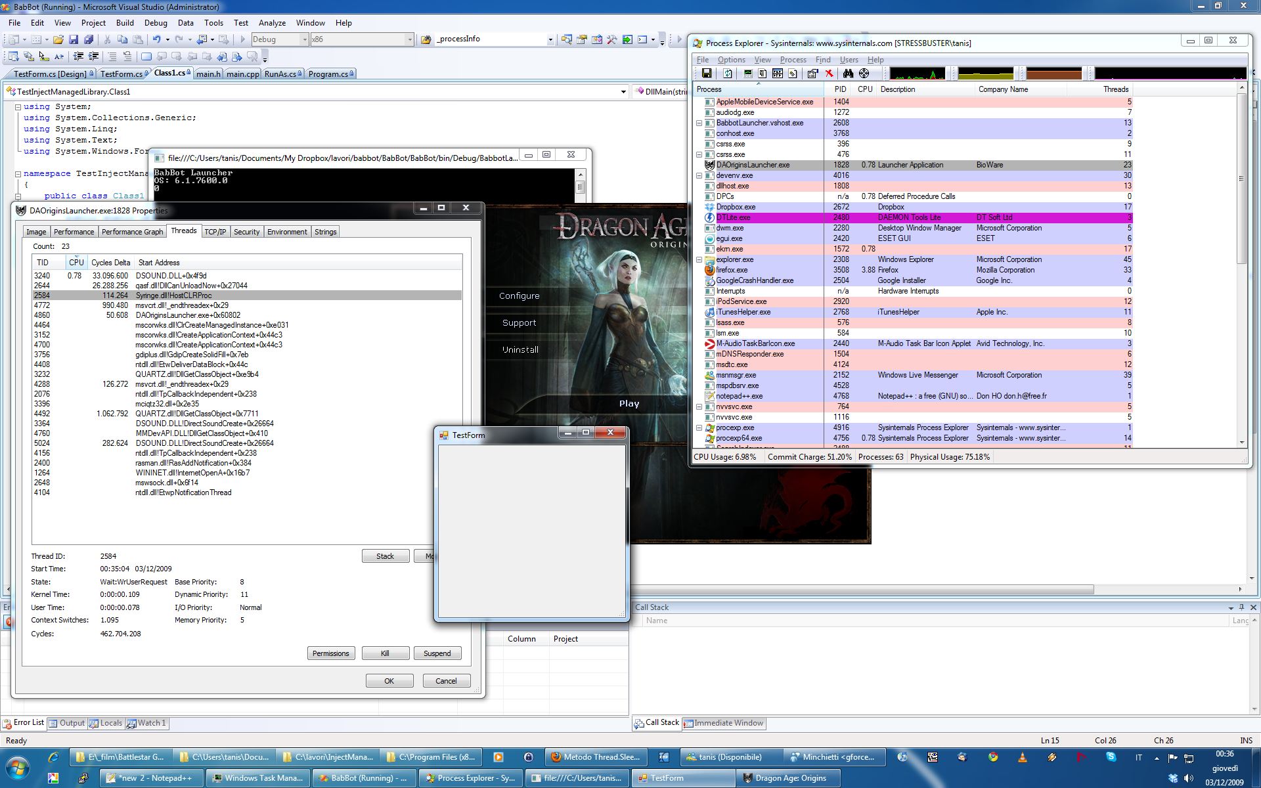This screenshot has width=1261, height=788.
Task: Click Toolbox icon in Visual Studio toolbar
Action: click(x=612, y=39)
